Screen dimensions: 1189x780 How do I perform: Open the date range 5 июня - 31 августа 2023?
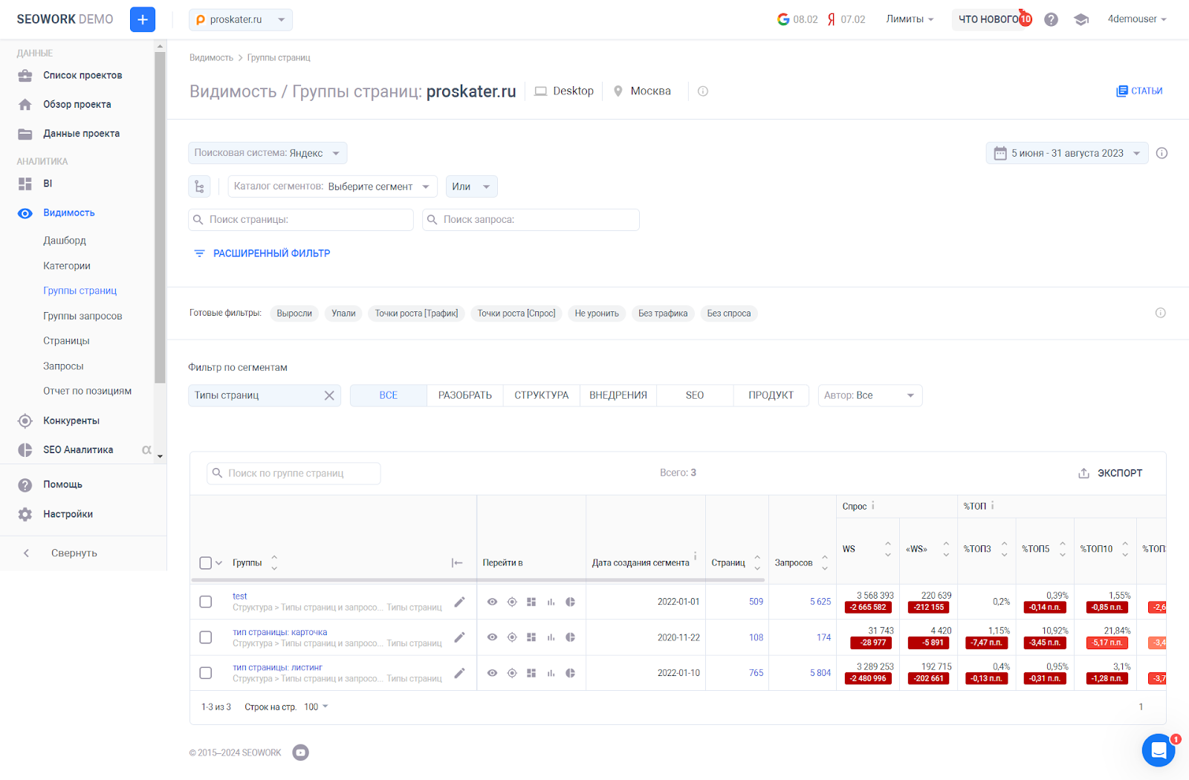click(1067, 153)
